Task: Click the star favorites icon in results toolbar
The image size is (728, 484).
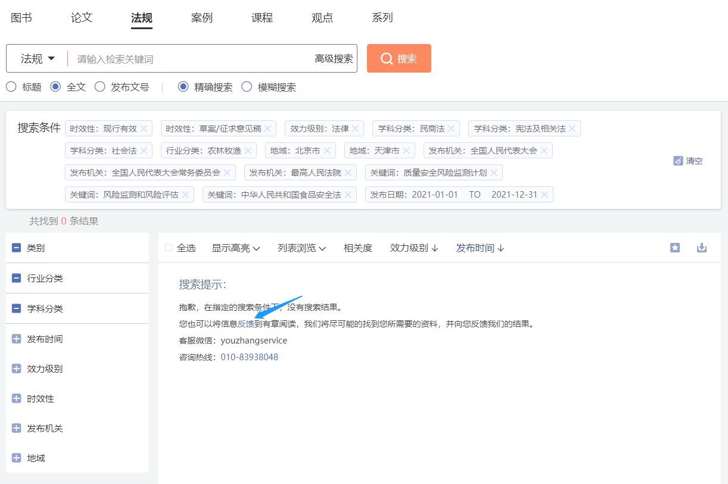Action: click(674, 248)
